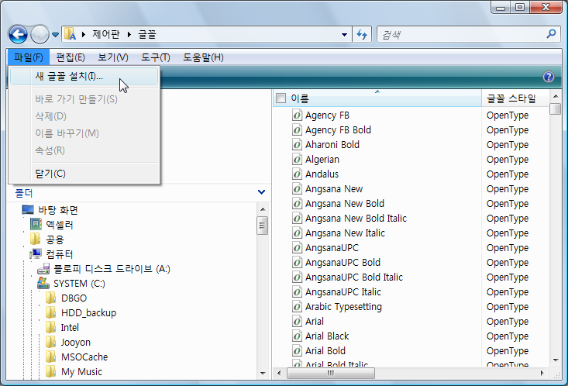Screen dimensions: 568x386
Task: Click the Arial Bold font name
Action: 325,351
